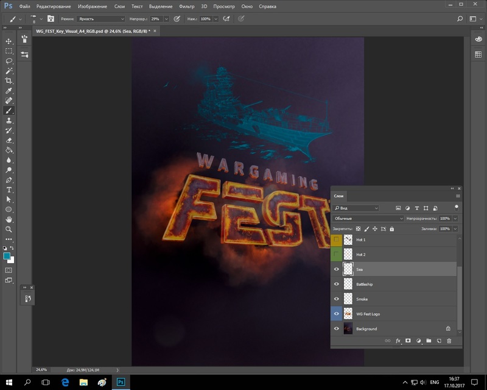
Task: Create a new layer
Action: pos(439,341)
